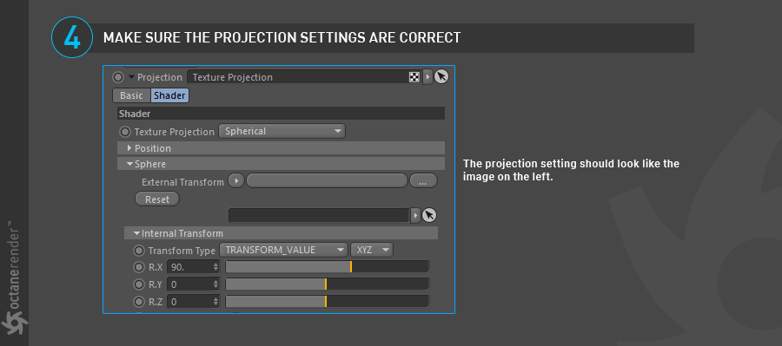Switch to the Basic tab
The height and width of the screenshot is (346, 782).
point(131,95)
